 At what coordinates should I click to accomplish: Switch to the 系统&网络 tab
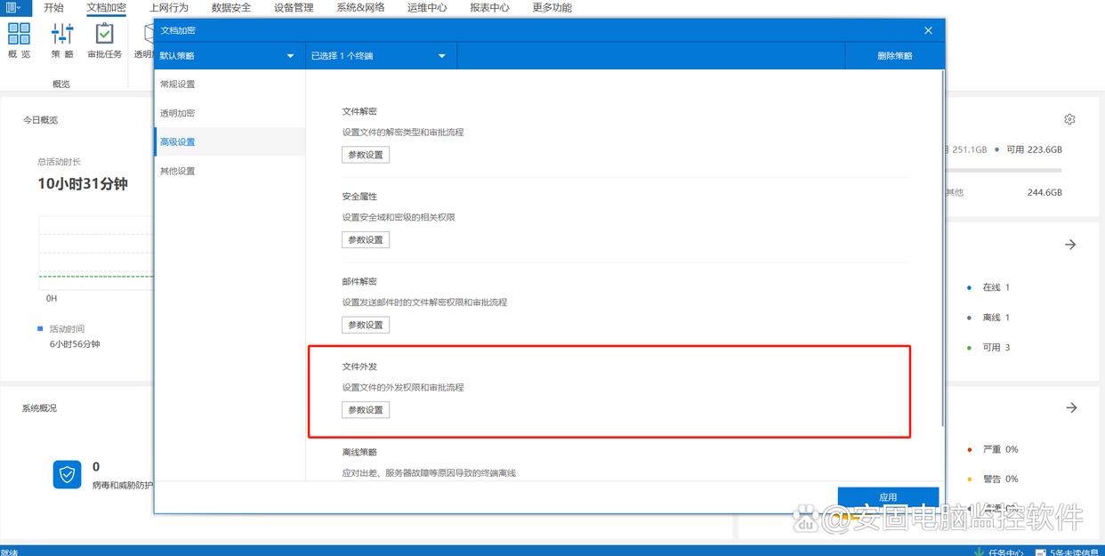(x=360, y=7)
